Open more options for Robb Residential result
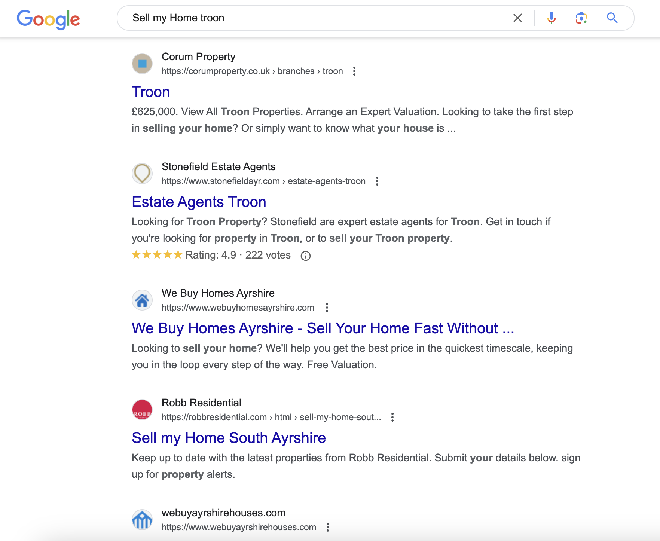Viewport: 660px width, 541px height. [x=392, y=417]
